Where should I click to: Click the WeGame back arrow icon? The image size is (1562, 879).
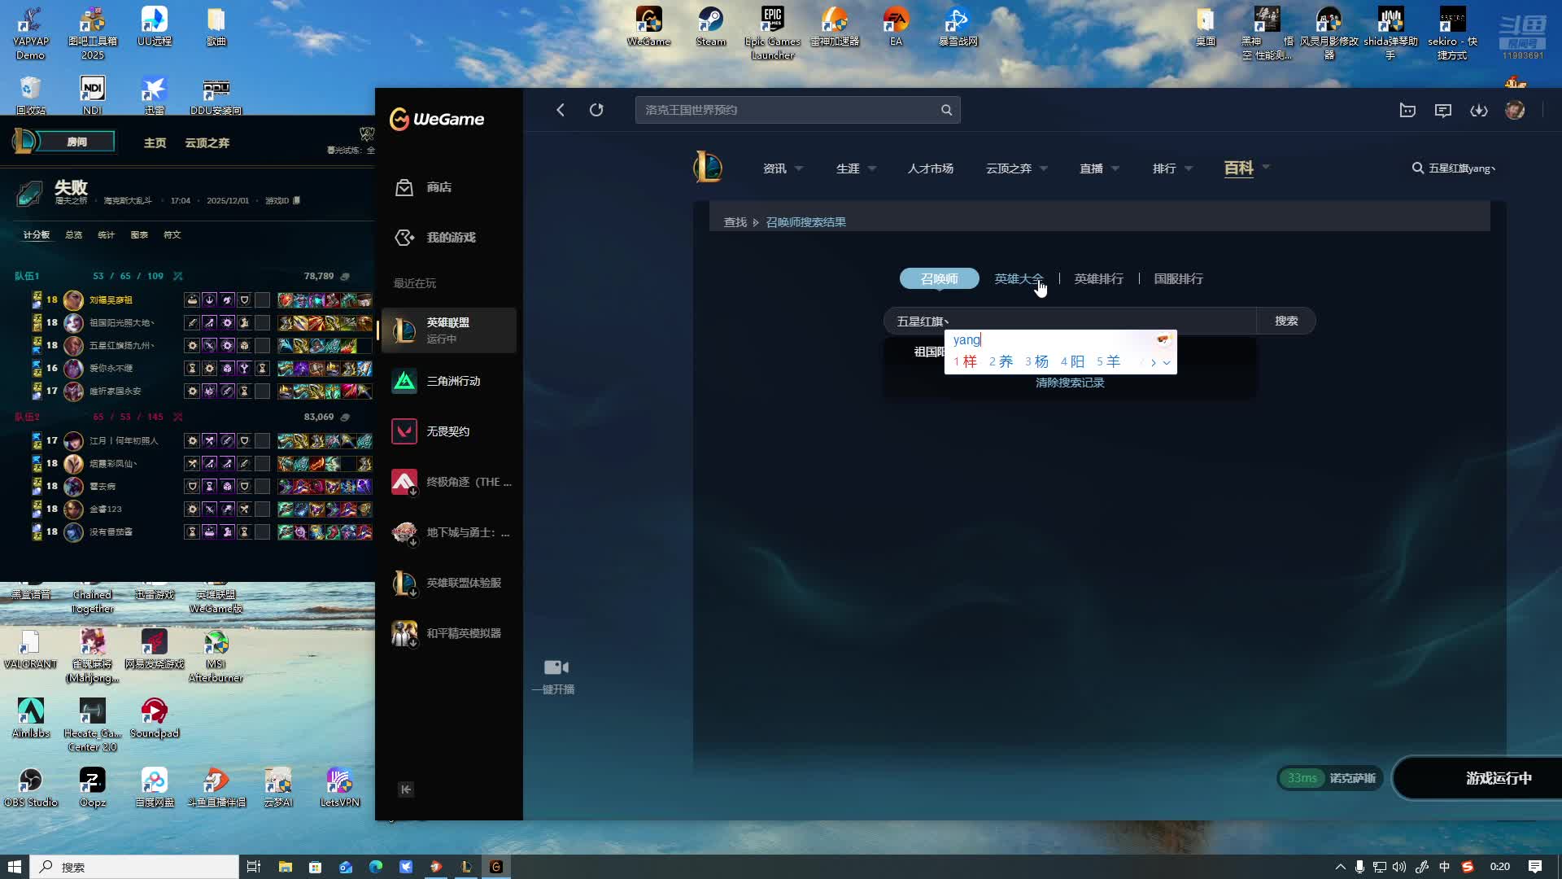tap(561, 110)
